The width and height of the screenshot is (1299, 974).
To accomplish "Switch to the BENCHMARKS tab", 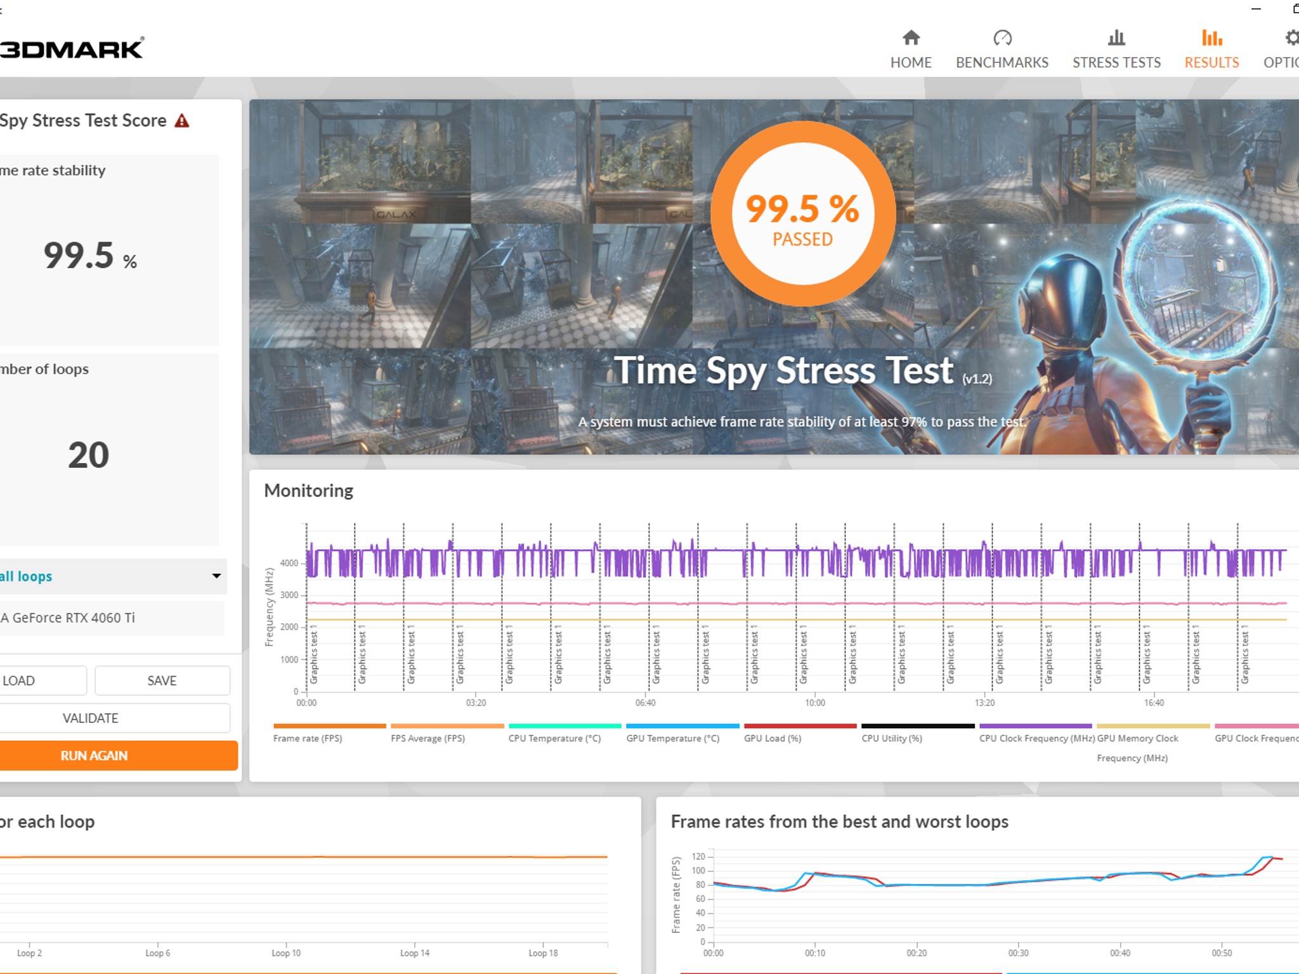I will tap(1002, 62).
